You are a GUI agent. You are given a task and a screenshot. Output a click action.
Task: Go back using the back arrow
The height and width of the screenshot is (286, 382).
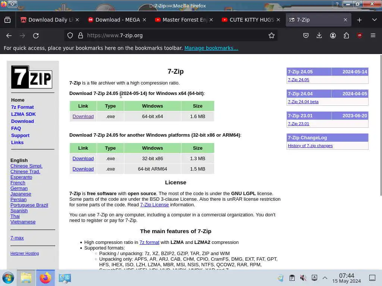click(x=9, y=35)
